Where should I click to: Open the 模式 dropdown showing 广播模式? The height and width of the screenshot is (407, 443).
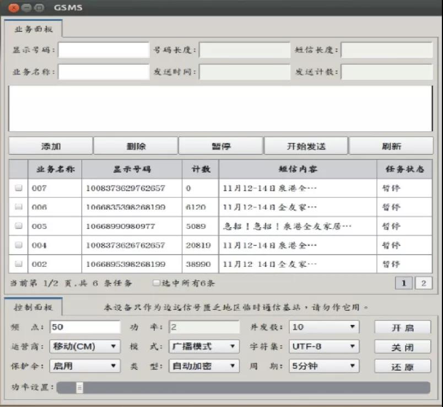[204, 346]
